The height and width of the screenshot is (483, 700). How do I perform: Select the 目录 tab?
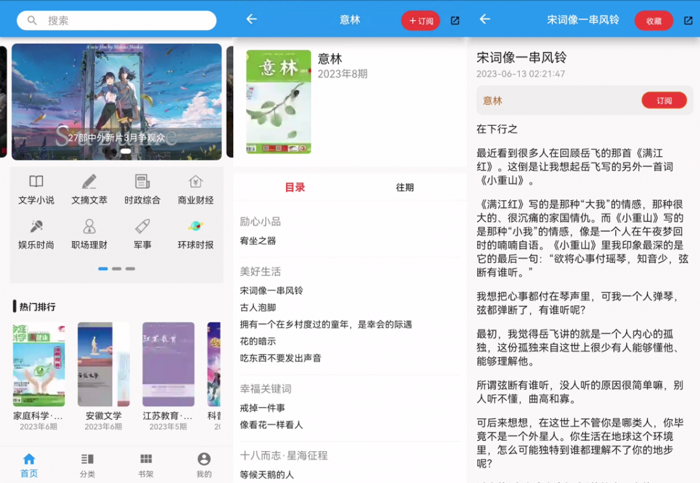tap(295, 187)
